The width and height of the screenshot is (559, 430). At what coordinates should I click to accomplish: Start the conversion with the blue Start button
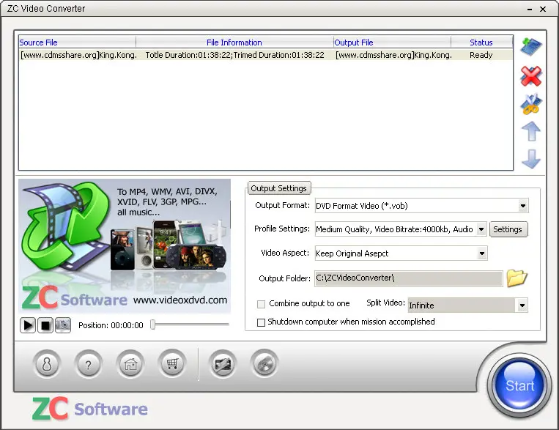(x=519, y=385)
